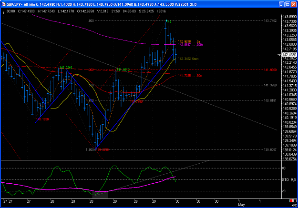This screenshot has width=298, height=208.
Task: Click the .618 Fibonacci ratio label
Action: (92, 100)
